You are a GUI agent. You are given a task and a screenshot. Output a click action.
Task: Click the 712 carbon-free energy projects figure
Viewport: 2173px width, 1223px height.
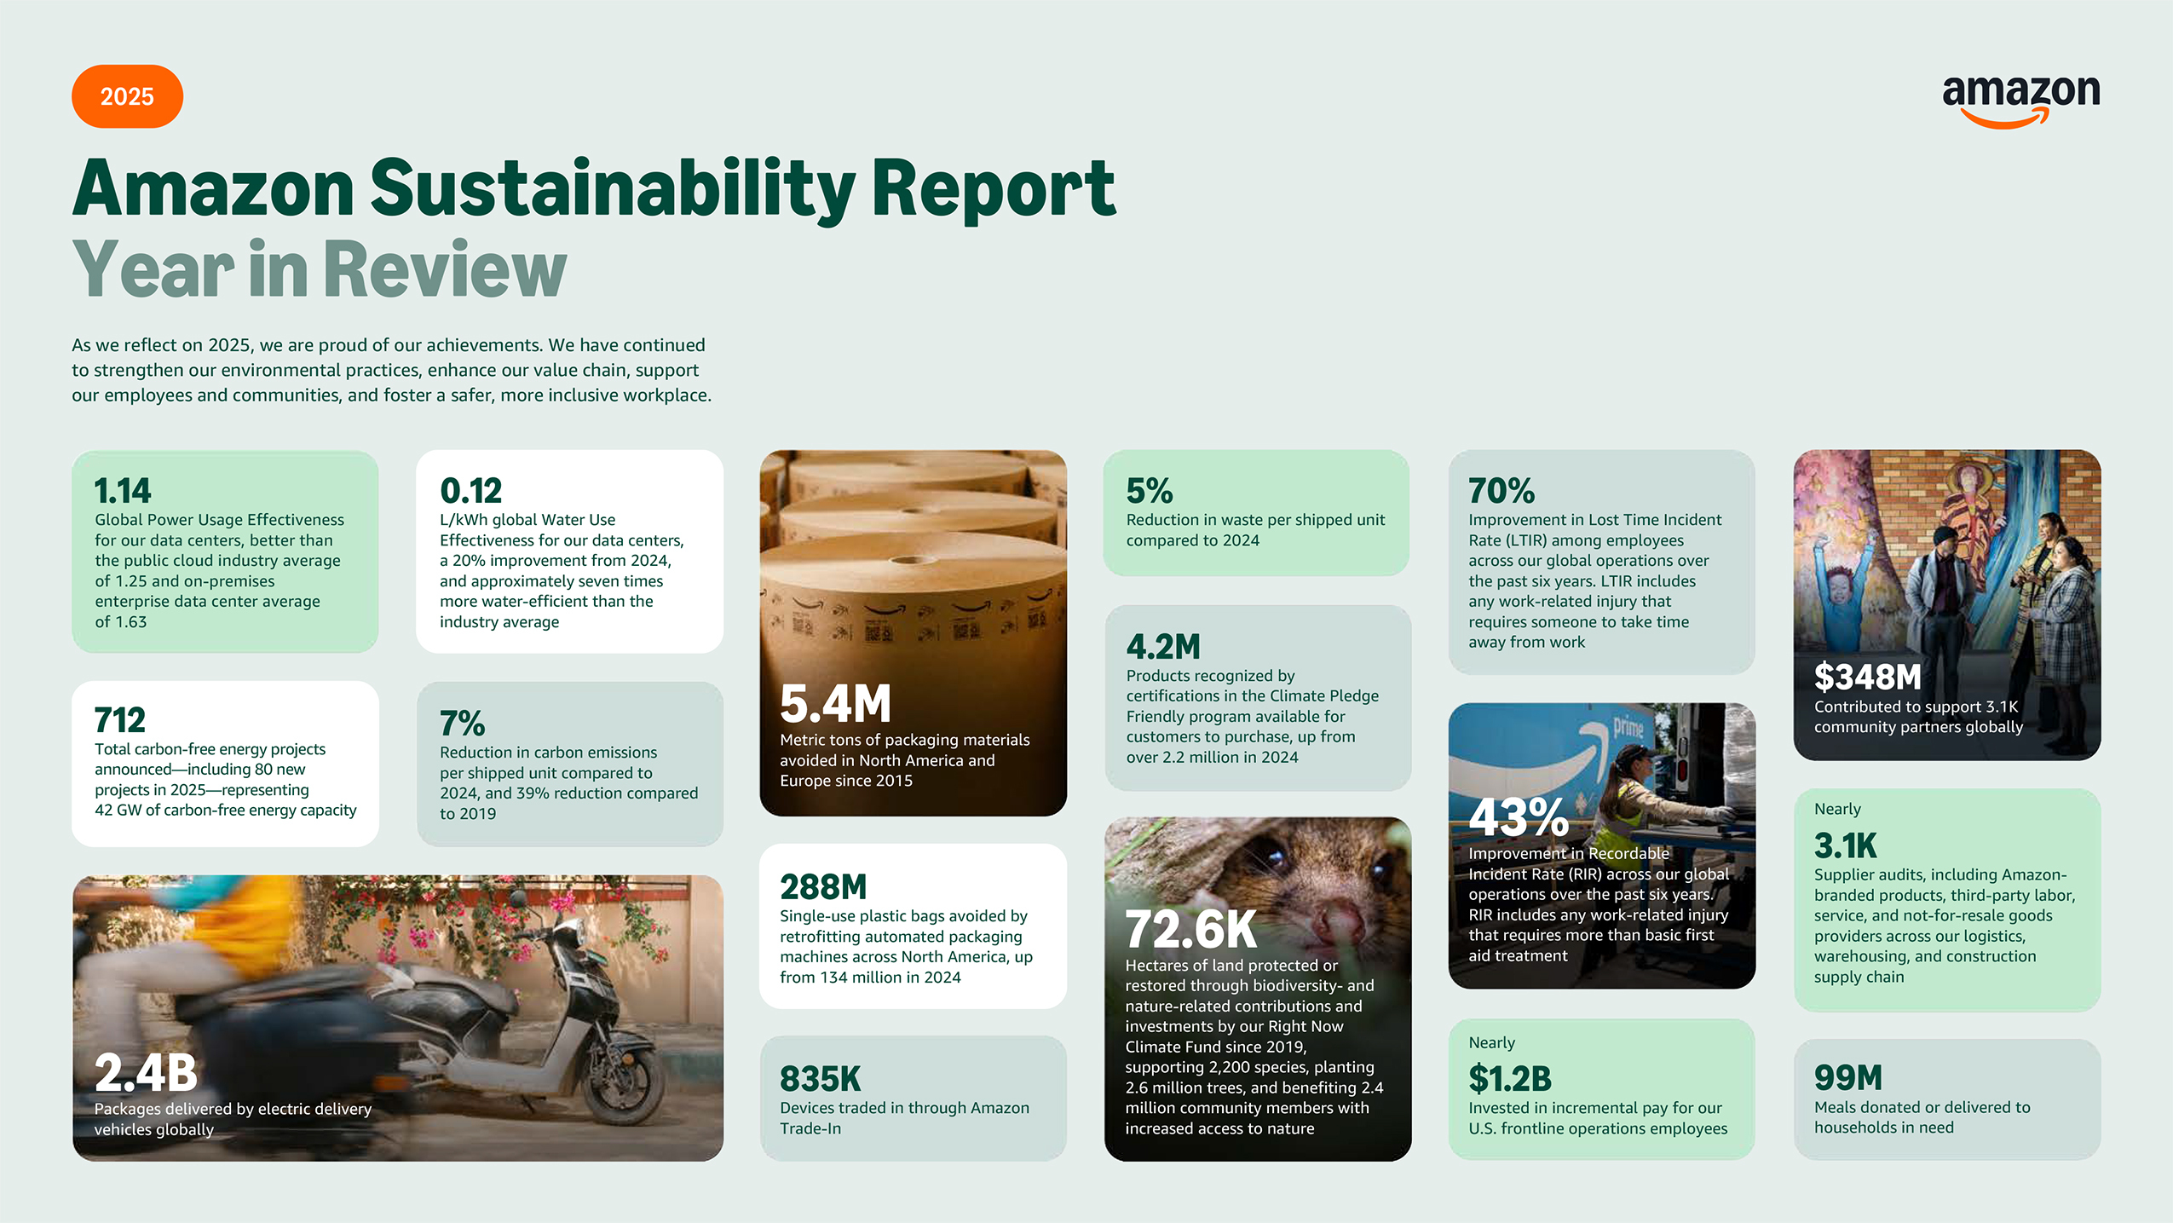[x=120, y=720]
